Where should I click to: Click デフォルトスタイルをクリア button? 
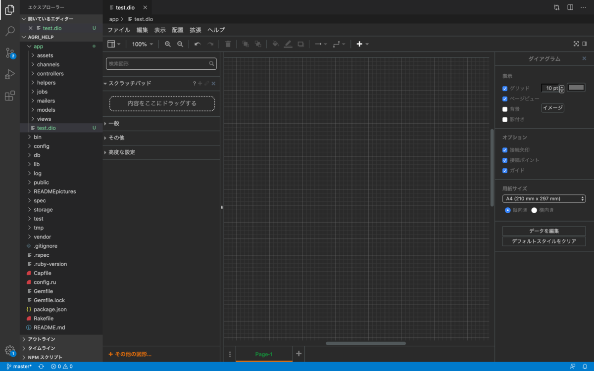coord(544,241)
